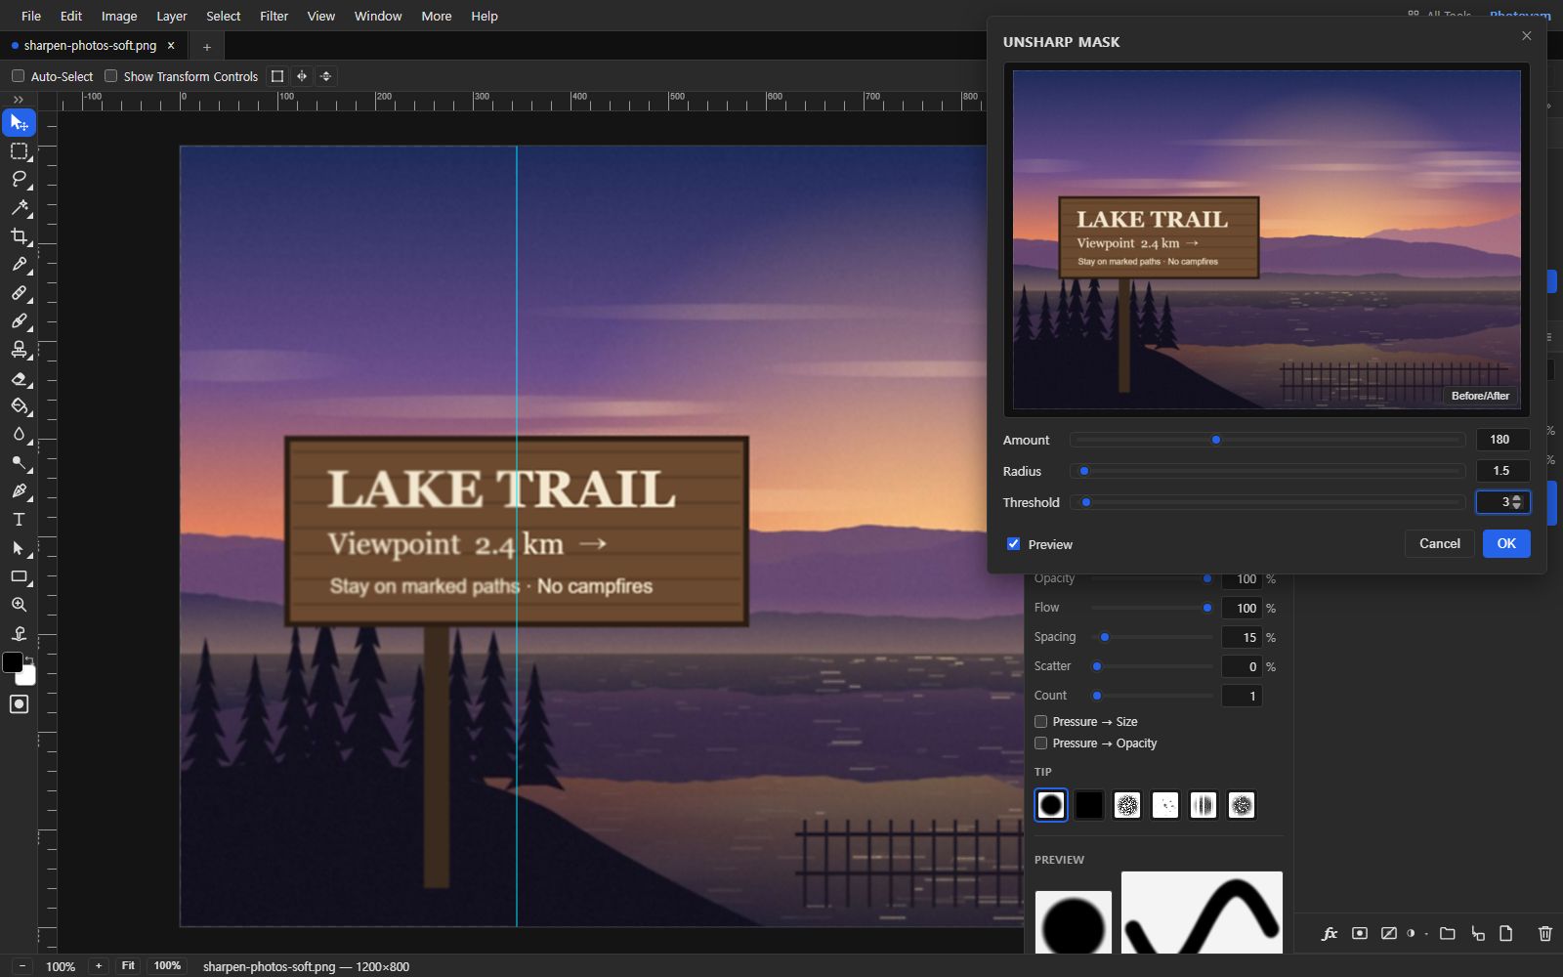Click the foreground black color swatch
Image resolution: width=1563 pixels, height=977 pixels.
point(13,662)
